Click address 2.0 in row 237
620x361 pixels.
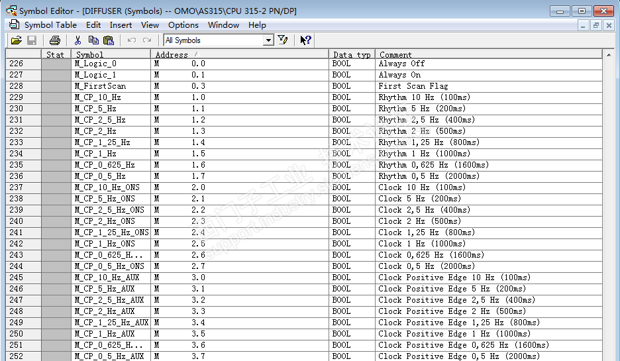tap(240, 187)
